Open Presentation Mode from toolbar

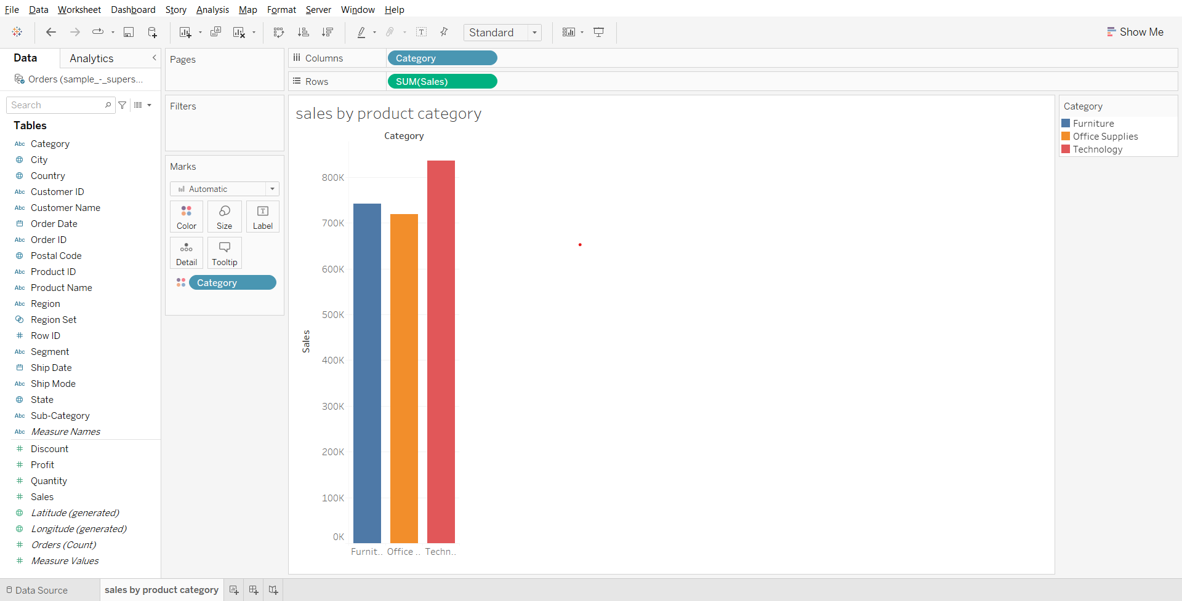coord(598,32)
